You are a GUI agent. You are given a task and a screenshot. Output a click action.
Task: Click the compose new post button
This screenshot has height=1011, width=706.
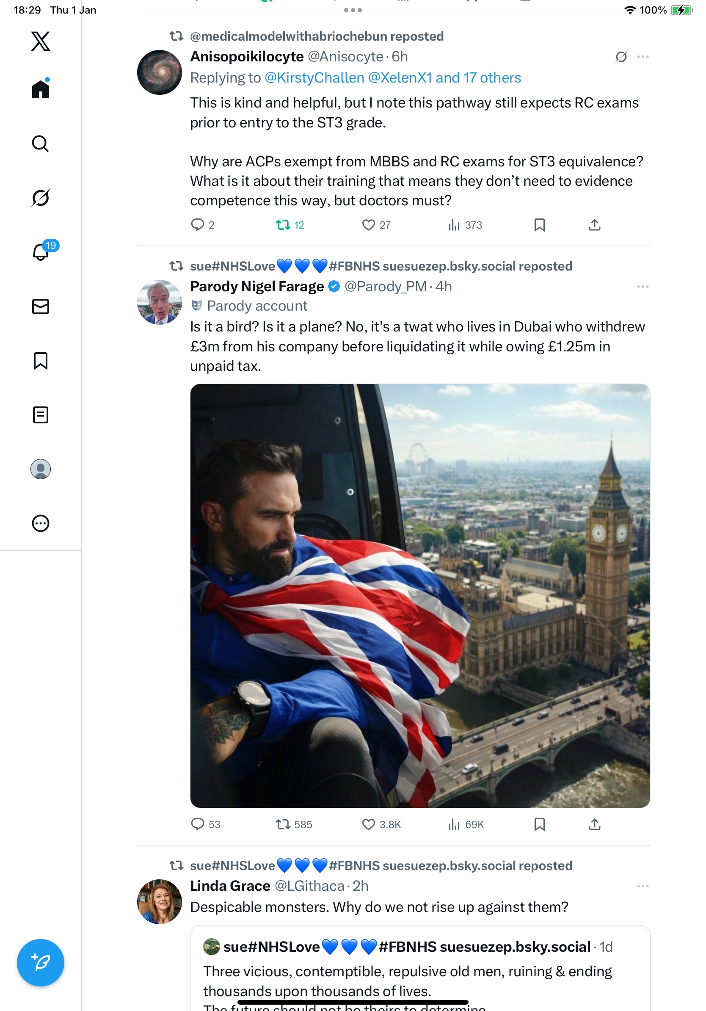point(41,963)
